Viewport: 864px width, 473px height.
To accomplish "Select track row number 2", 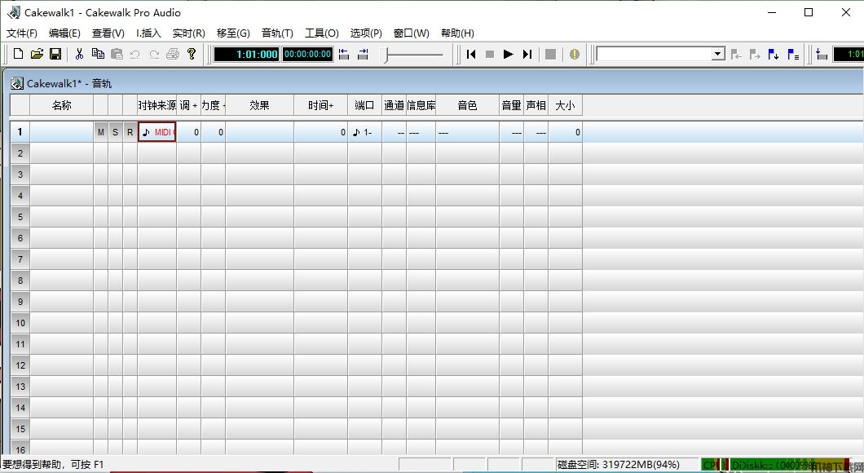I will pyautogui.click(x=20, y=153).
